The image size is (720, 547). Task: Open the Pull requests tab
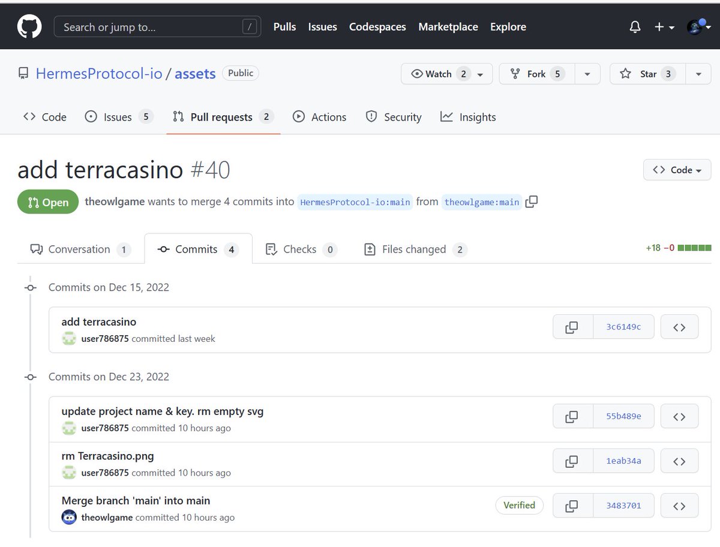click(x=223, y=117)
